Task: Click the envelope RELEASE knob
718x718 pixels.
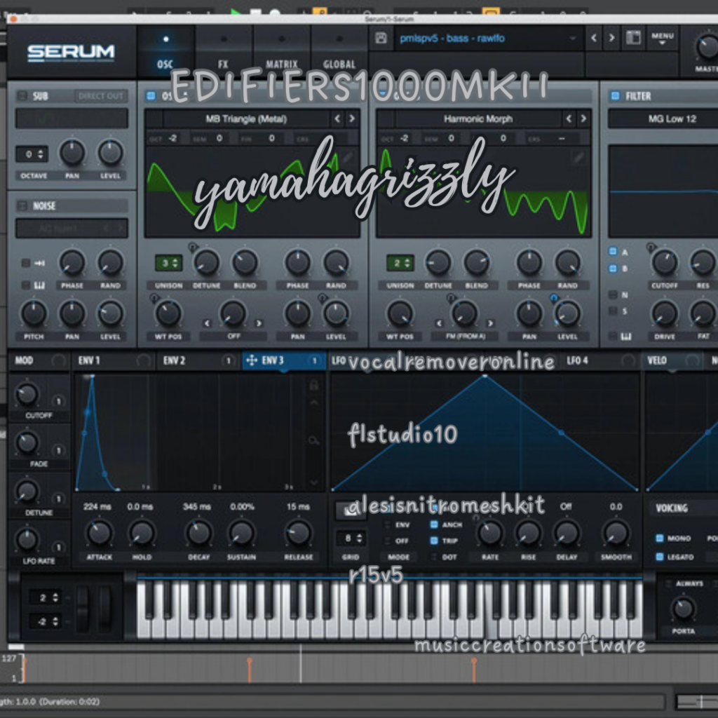Action: 298,533
